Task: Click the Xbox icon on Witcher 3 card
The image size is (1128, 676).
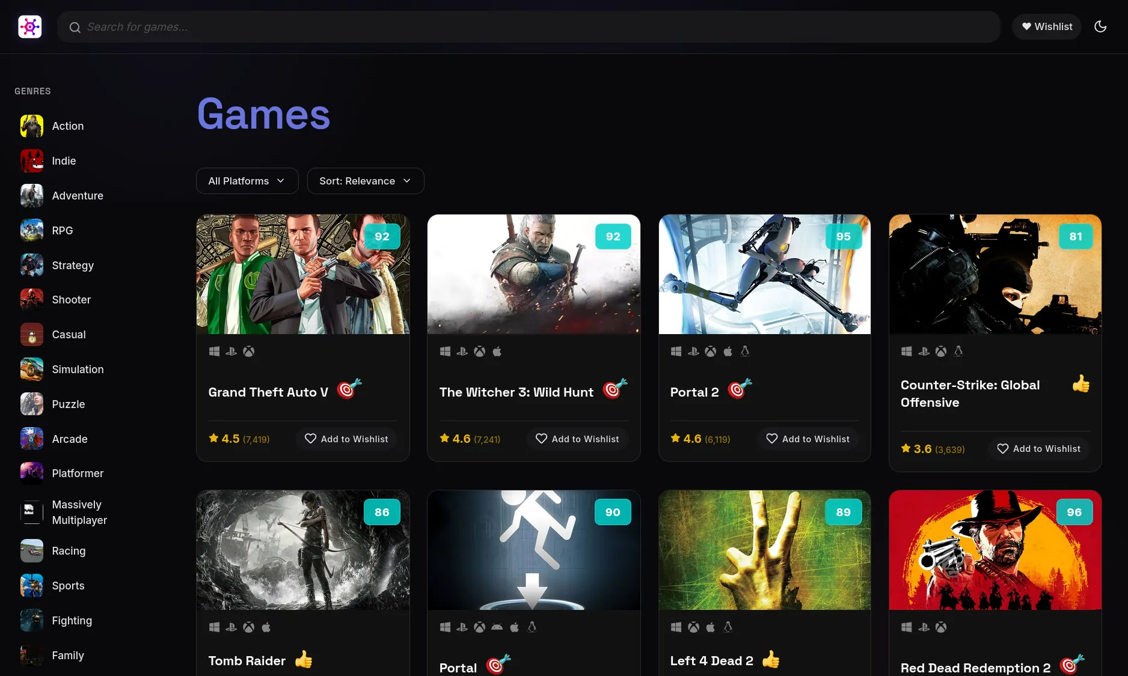Action: pos(479,352)
